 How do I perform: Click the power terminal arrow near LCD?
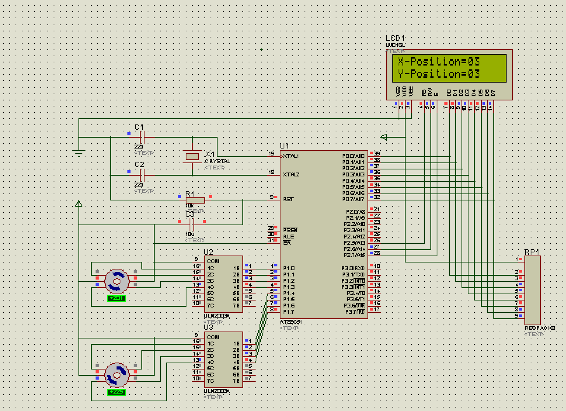384,137
